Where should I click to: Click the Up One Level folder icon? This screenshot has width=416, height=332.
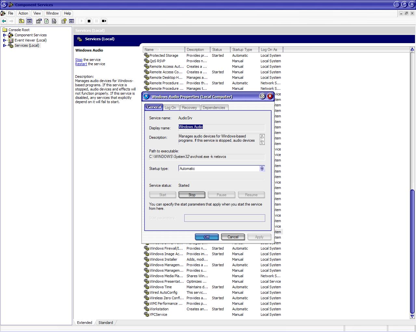[x=21, y=21]
